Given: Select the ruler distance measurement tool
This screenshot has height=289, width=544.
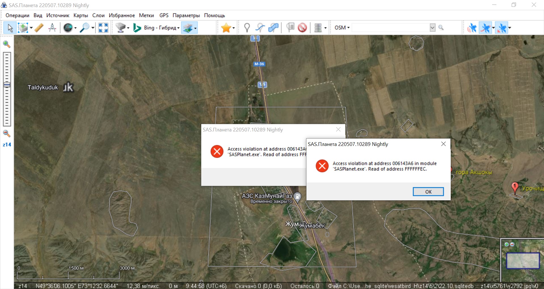Looking at the screenshot, I should tap(39, 28).
